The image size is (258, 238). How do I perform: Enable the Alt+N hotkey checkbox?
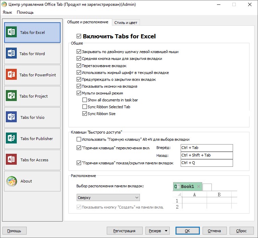pos(79,139)
